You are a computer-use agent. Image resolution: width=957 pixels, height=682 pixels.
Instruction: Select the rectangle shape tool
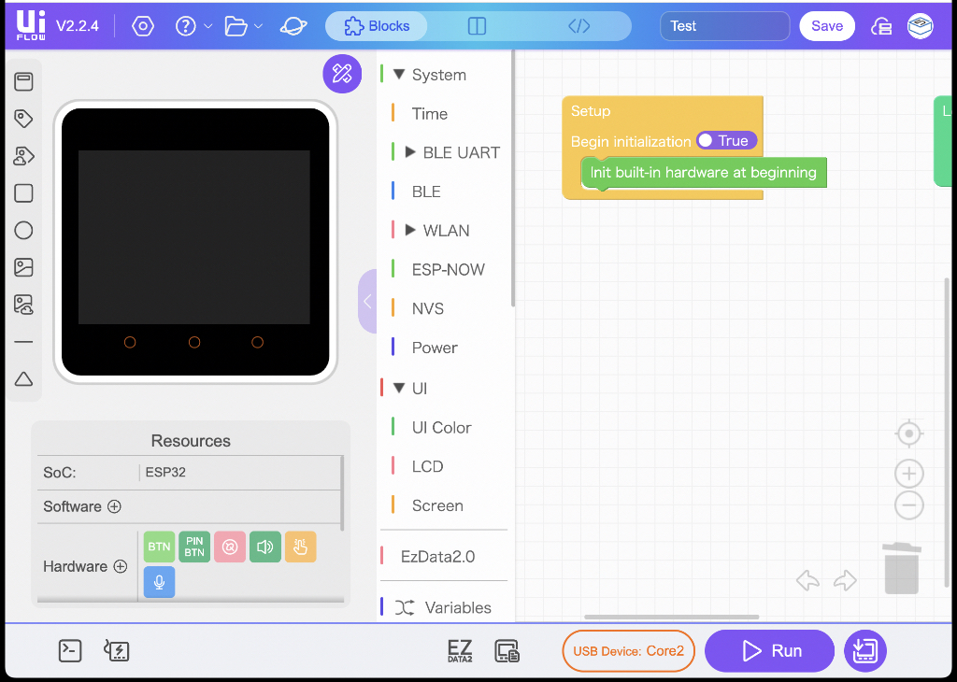[x=23, y=193]
